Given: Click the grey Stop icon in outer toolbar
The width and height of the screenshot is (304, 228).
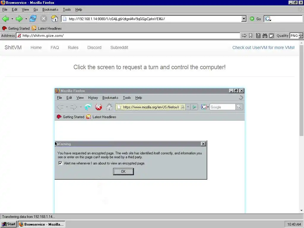Looking at the screenshot, I should 44,19.
